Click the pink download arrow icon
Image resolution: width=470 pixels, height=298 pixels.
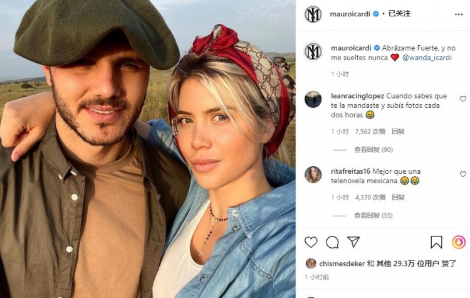tap(459, 242)
